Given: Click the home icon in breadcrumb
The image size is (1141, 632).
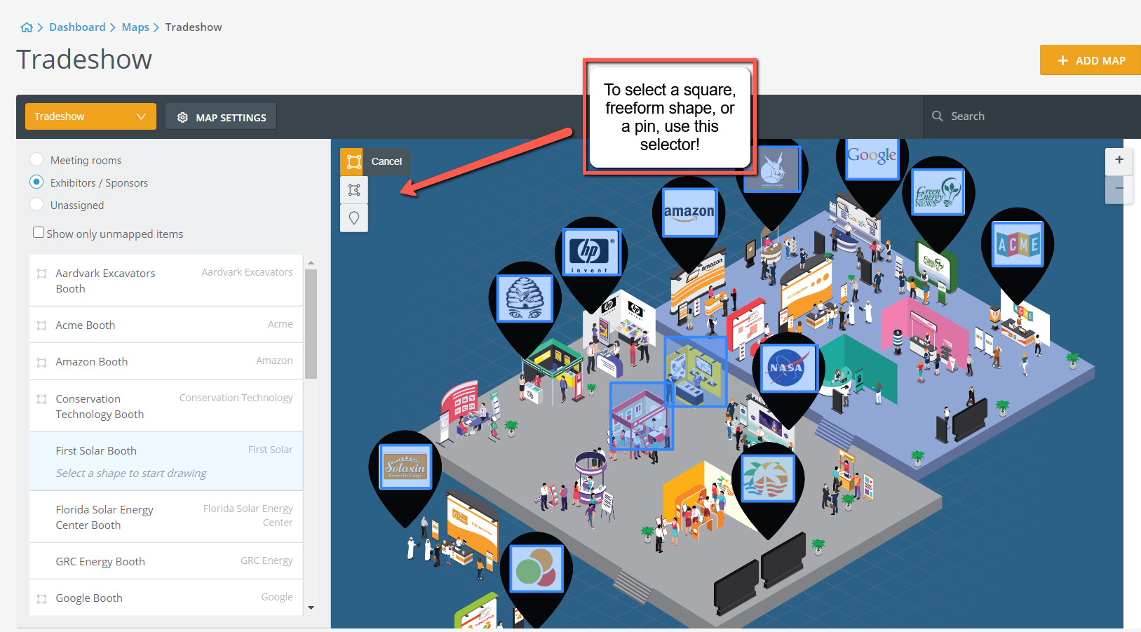Looking at the screenshot, I should (x=27, y=27).
